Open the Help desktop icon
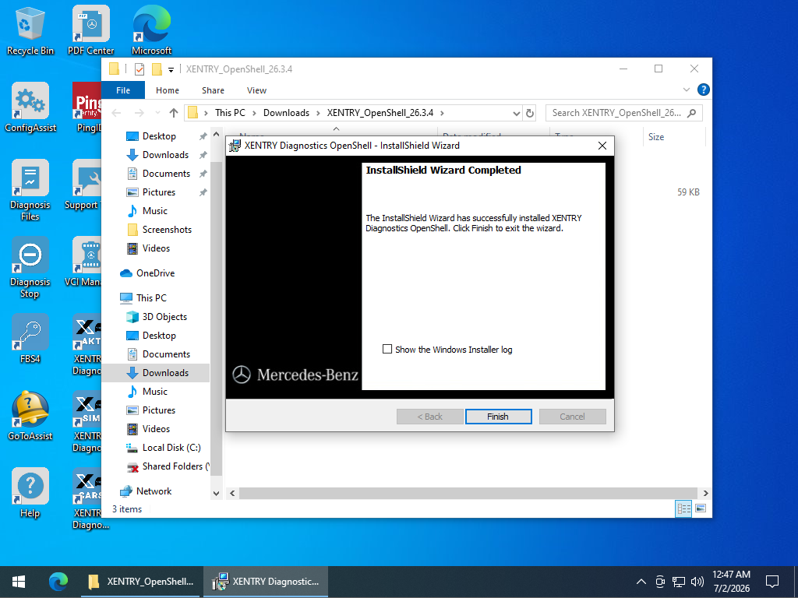Image resolution: width=798 pixels, height=598 pixels. coord(30,493)
